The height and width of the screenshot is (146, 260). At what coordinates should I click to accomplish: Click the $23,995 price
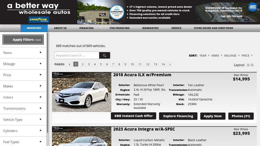241,133
